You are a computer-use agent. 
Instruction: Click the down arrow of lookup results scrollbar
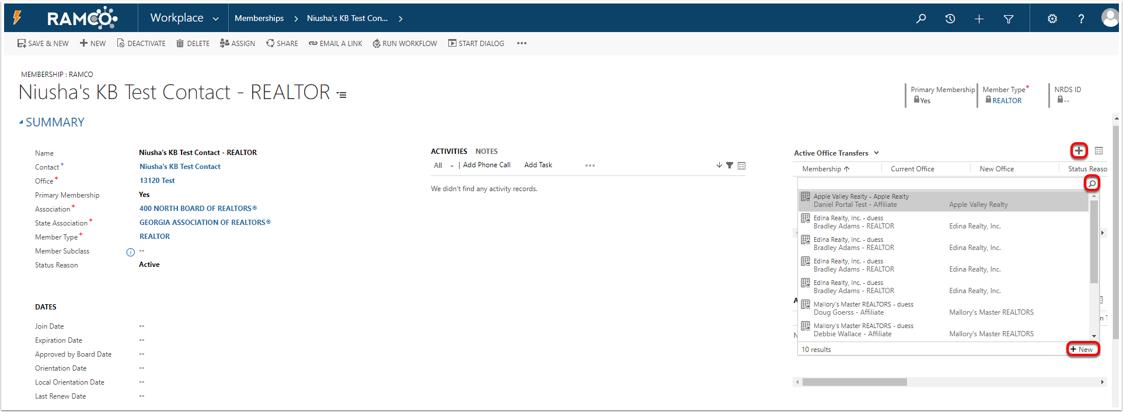1094,336
